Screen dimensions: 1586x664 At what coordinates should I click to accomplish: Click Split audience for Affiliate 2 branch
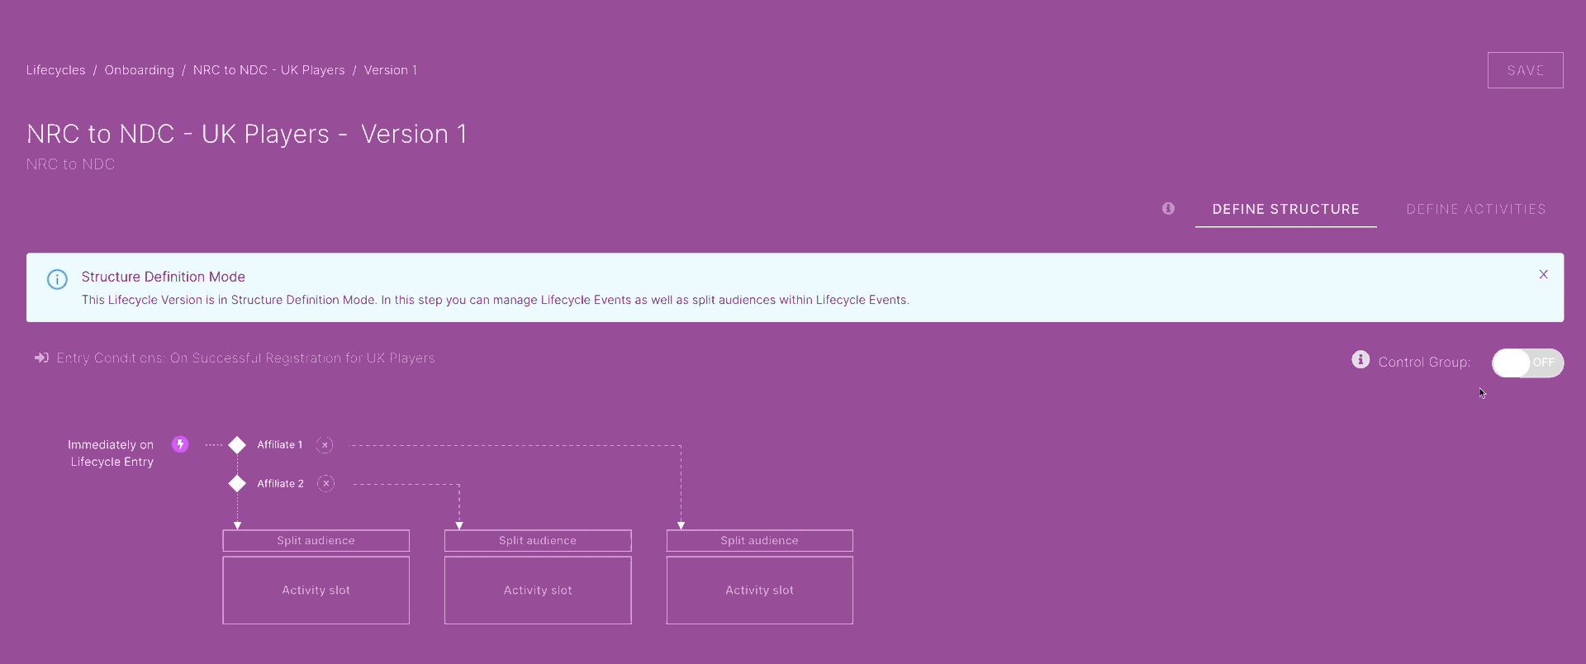[538, 540]
